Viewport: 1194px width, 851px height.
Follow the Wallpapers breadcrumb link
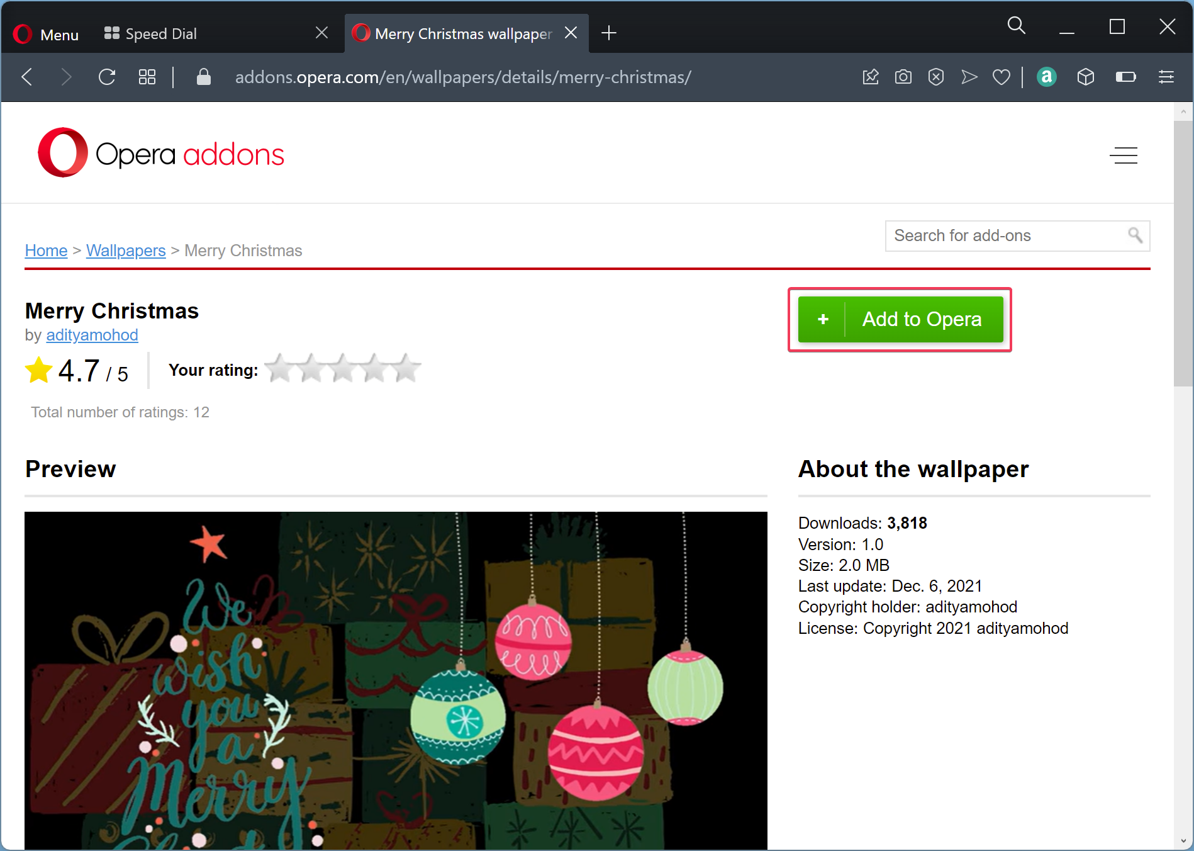tap(126, 251)
